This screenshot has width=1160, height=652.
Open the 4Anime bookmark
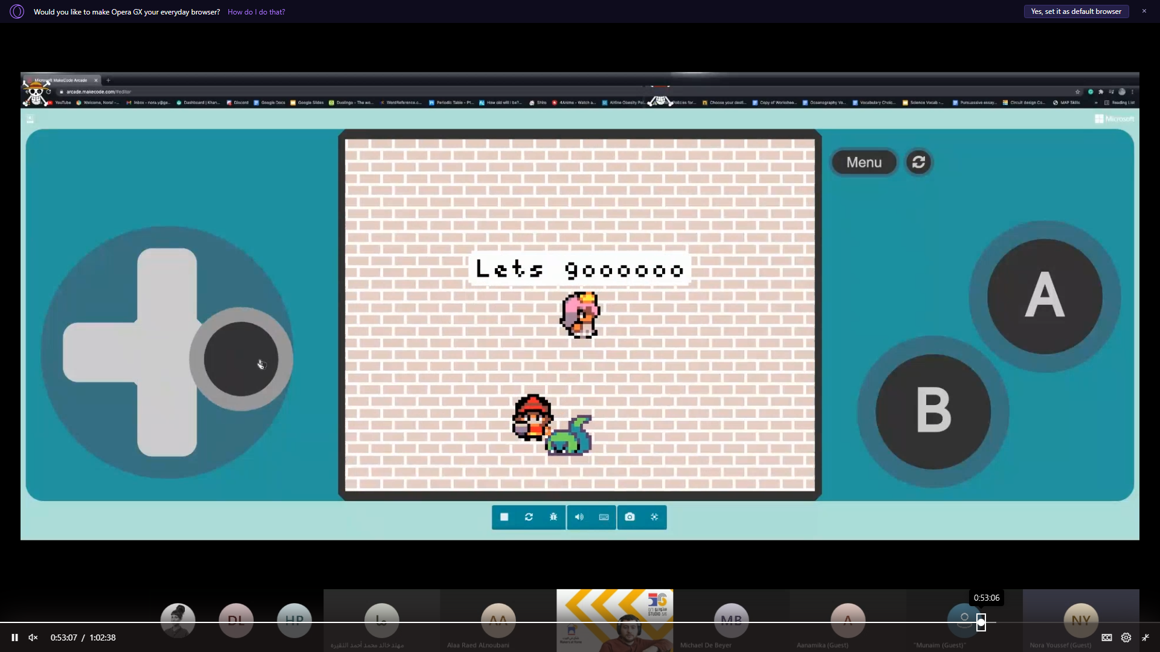(x=573, y=103)
